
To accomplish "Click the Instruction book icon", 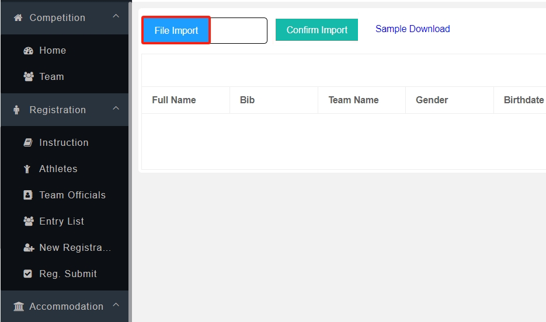I will click(28, 142).
